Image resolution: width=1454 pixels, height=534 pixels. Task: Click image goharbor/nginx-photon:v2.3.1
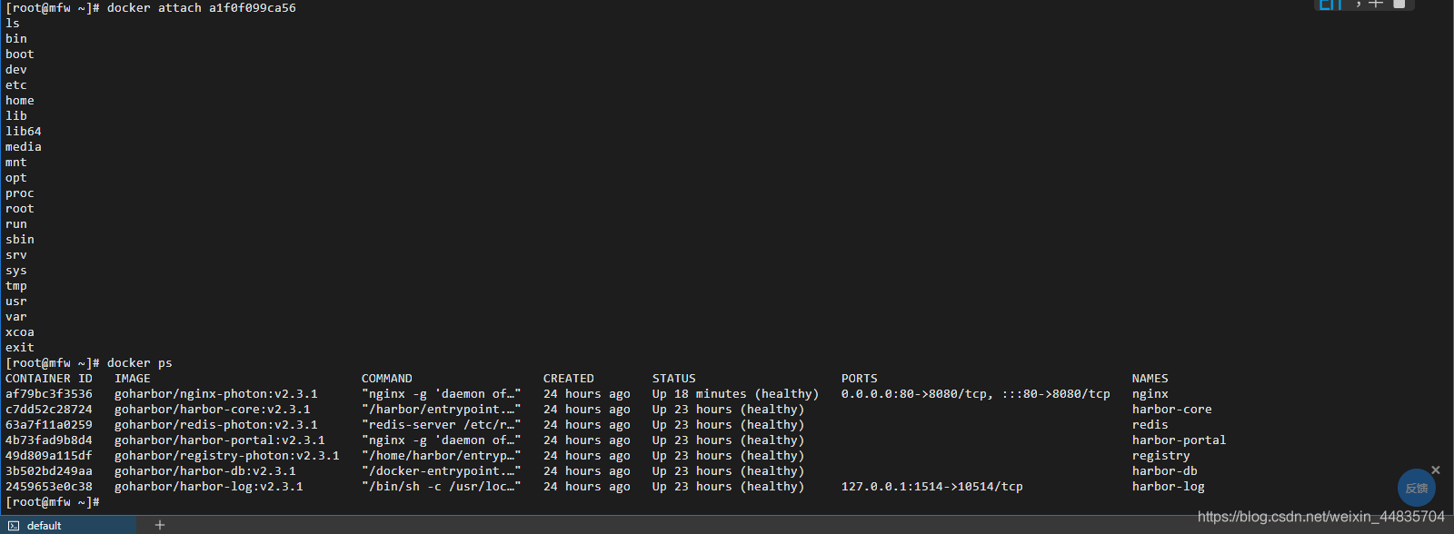pyautogui.click(x=216, y=394)
